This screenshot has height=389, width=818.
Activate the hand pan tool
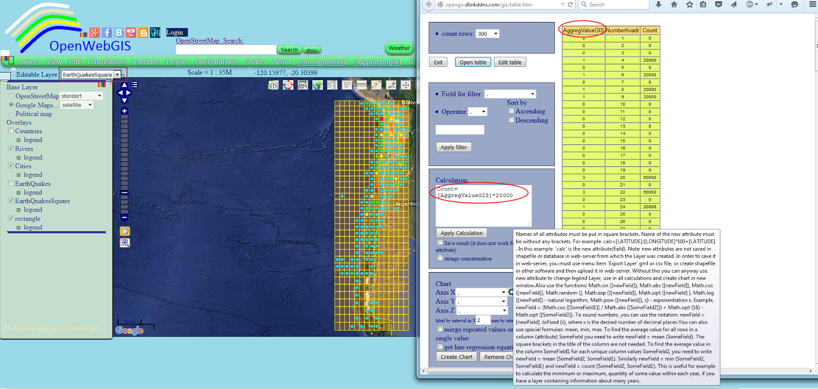pos(125,231)
